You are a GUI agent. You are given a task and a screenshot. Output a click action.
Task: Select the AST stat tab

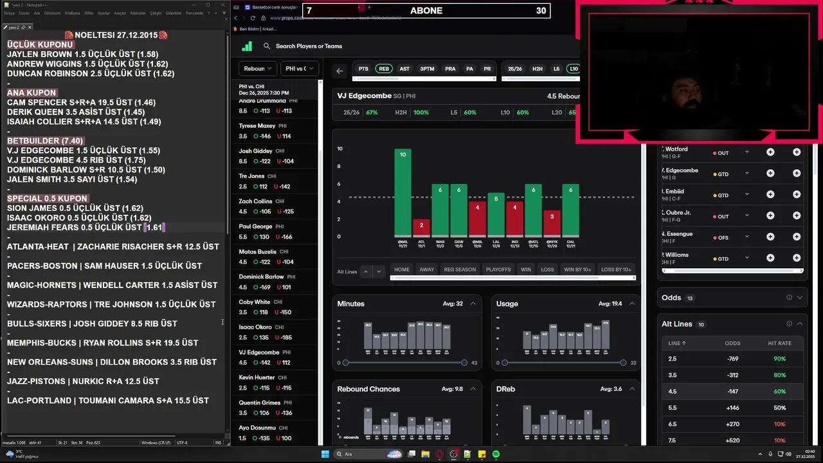[404, 69]
